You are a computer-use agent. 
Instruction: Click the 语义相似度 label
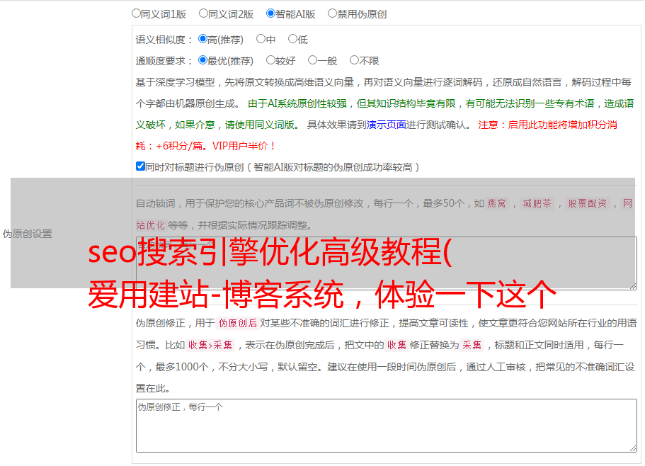(164, 40)
